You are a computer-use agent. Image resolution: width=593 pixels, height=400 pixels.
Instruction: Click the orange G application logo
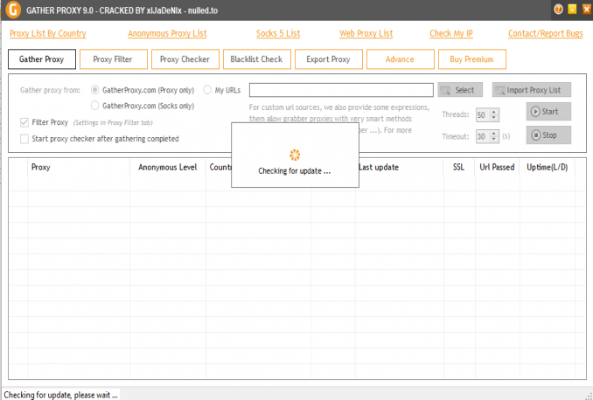(13, 10)
